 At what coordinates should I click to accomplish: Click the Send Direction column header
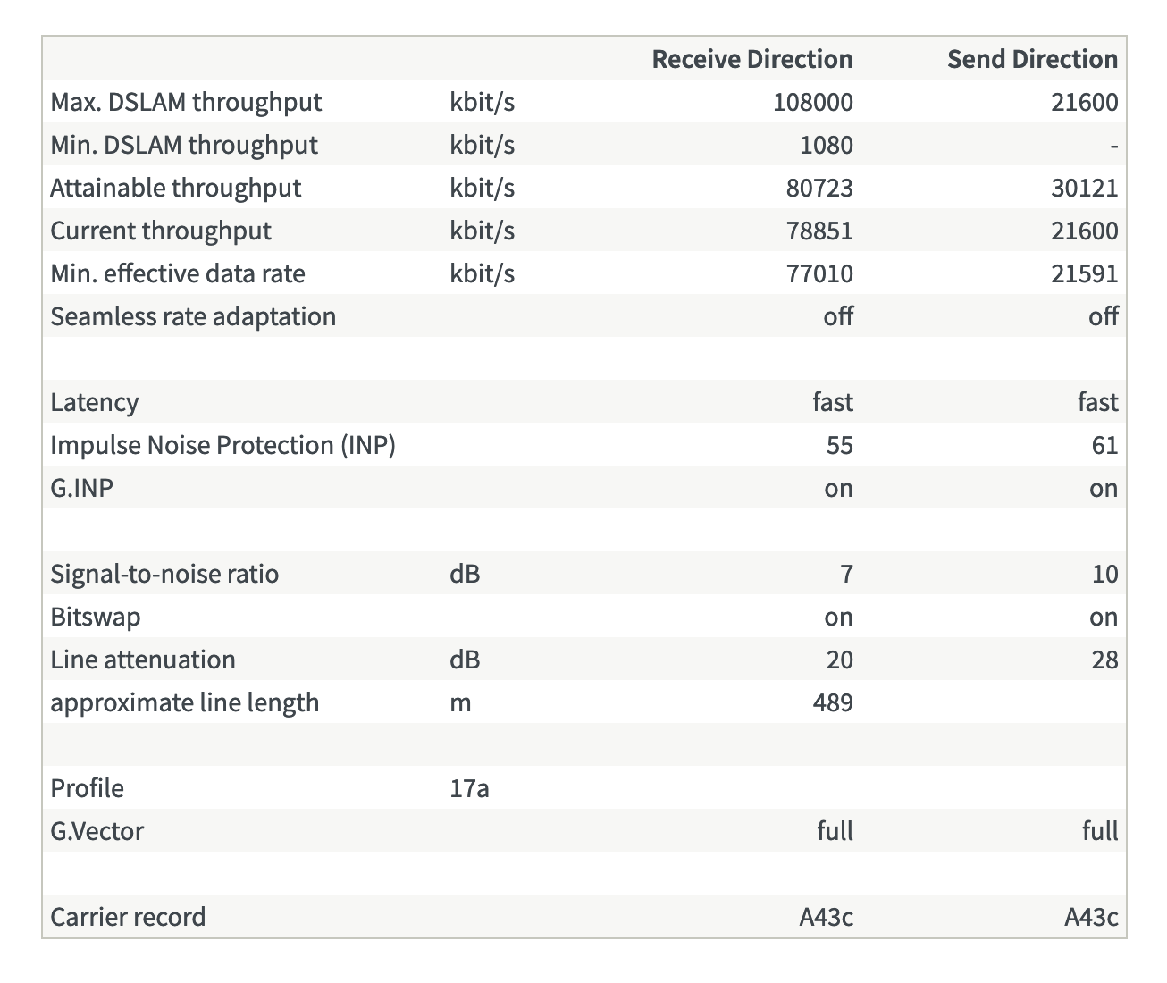click(1032, 59)
